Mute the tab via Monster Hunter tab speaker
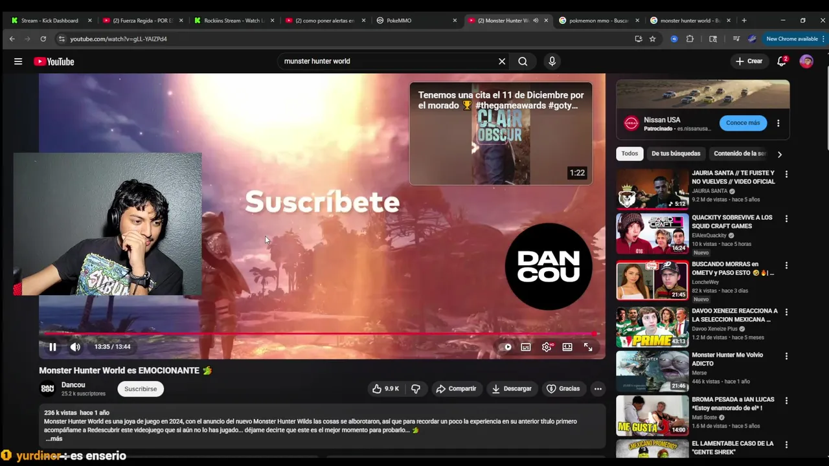829x466 pixels. [x=536, y=20]
